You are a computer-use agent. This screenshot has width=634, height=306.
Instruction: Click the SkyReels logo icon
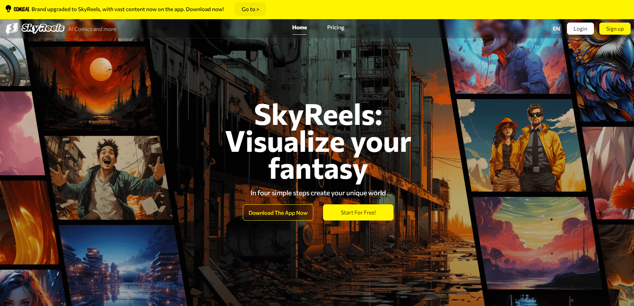[12, 29]
